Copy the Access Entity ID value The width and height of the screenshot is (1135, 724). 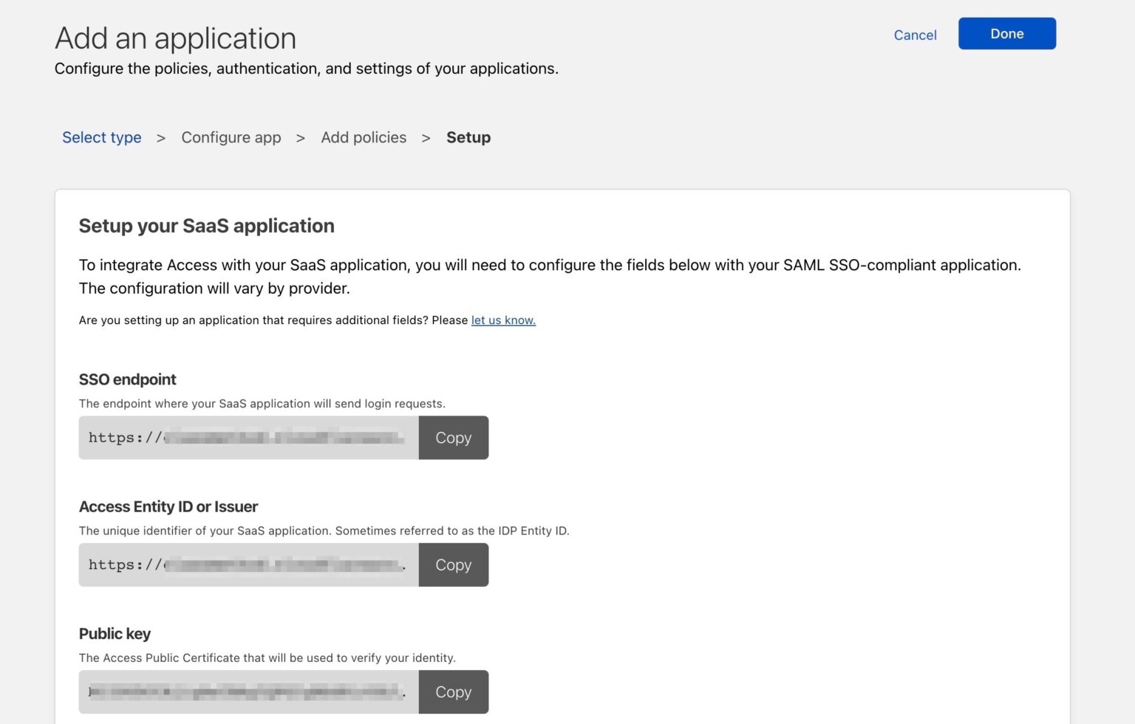(x=453, y=565)
